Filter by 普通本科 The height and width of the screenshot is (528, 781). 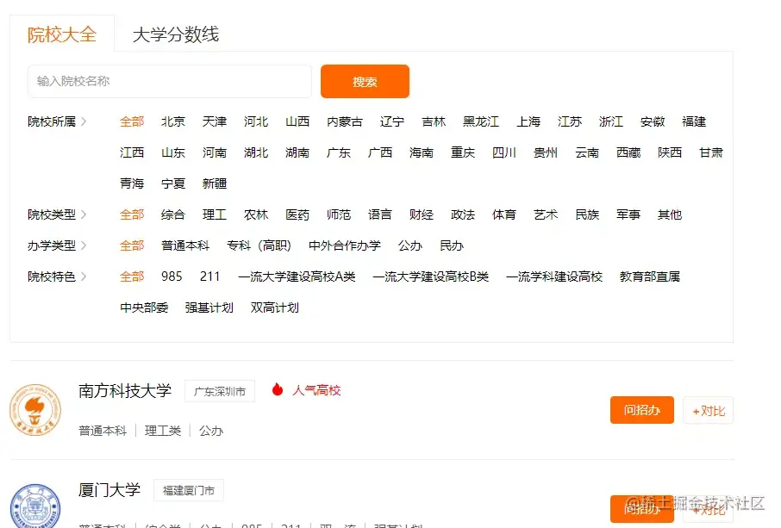184,245
